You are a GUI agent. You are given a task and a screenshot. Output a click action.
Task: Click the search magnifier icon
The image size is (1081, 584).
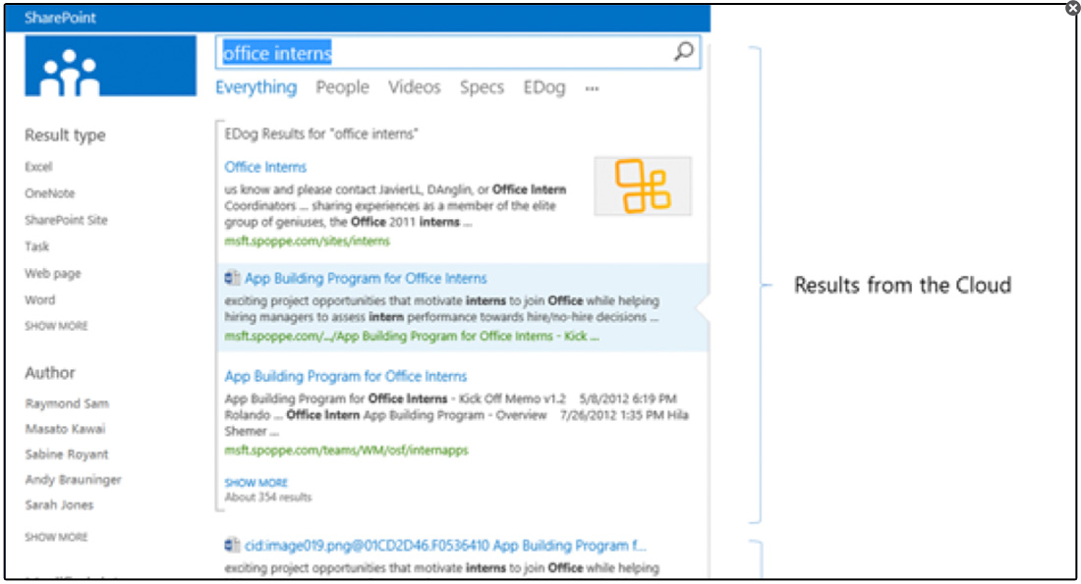click(x=683, y=51)
